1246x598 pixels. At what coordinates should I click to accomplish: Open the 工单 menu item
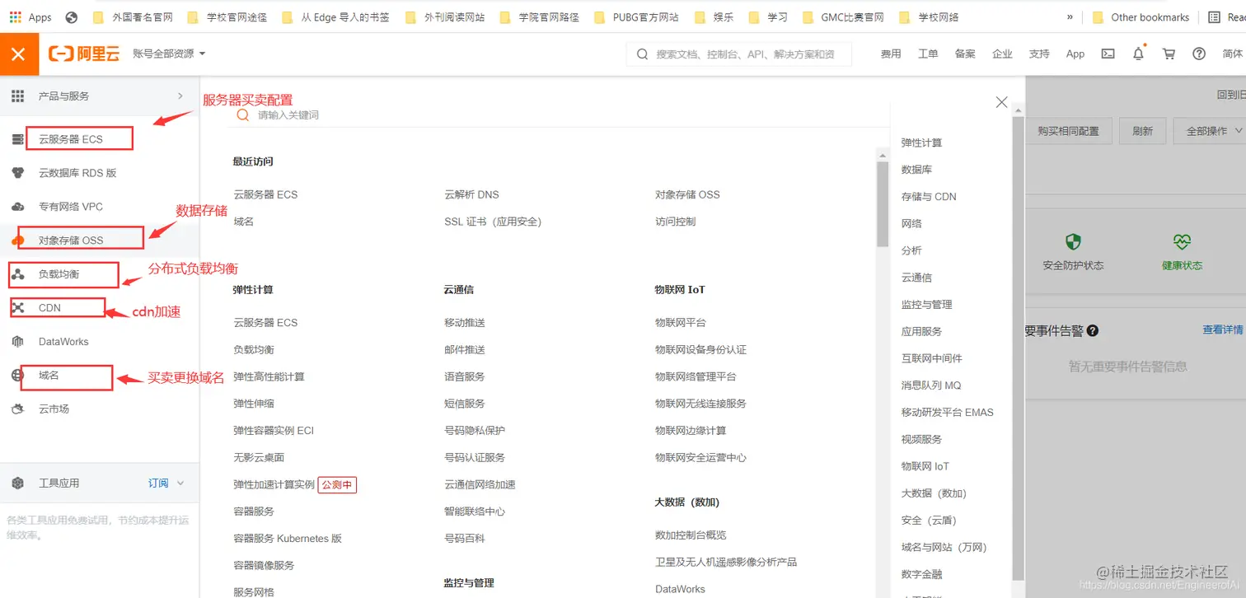(928, 54)
